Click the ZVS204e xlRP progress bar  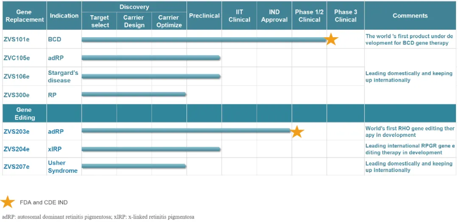point(151,149)
